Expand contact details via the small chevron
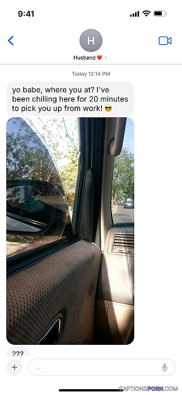The height and width of the screenshot is (395, 182). [x=105, y=58]
